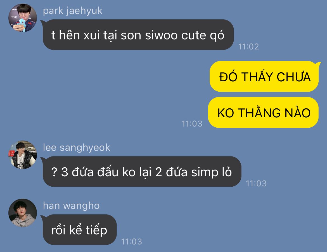Select the sender name park jaehyuk
Image resolution: width=327 pixels, height=252 pixels.
coord(73,11)
